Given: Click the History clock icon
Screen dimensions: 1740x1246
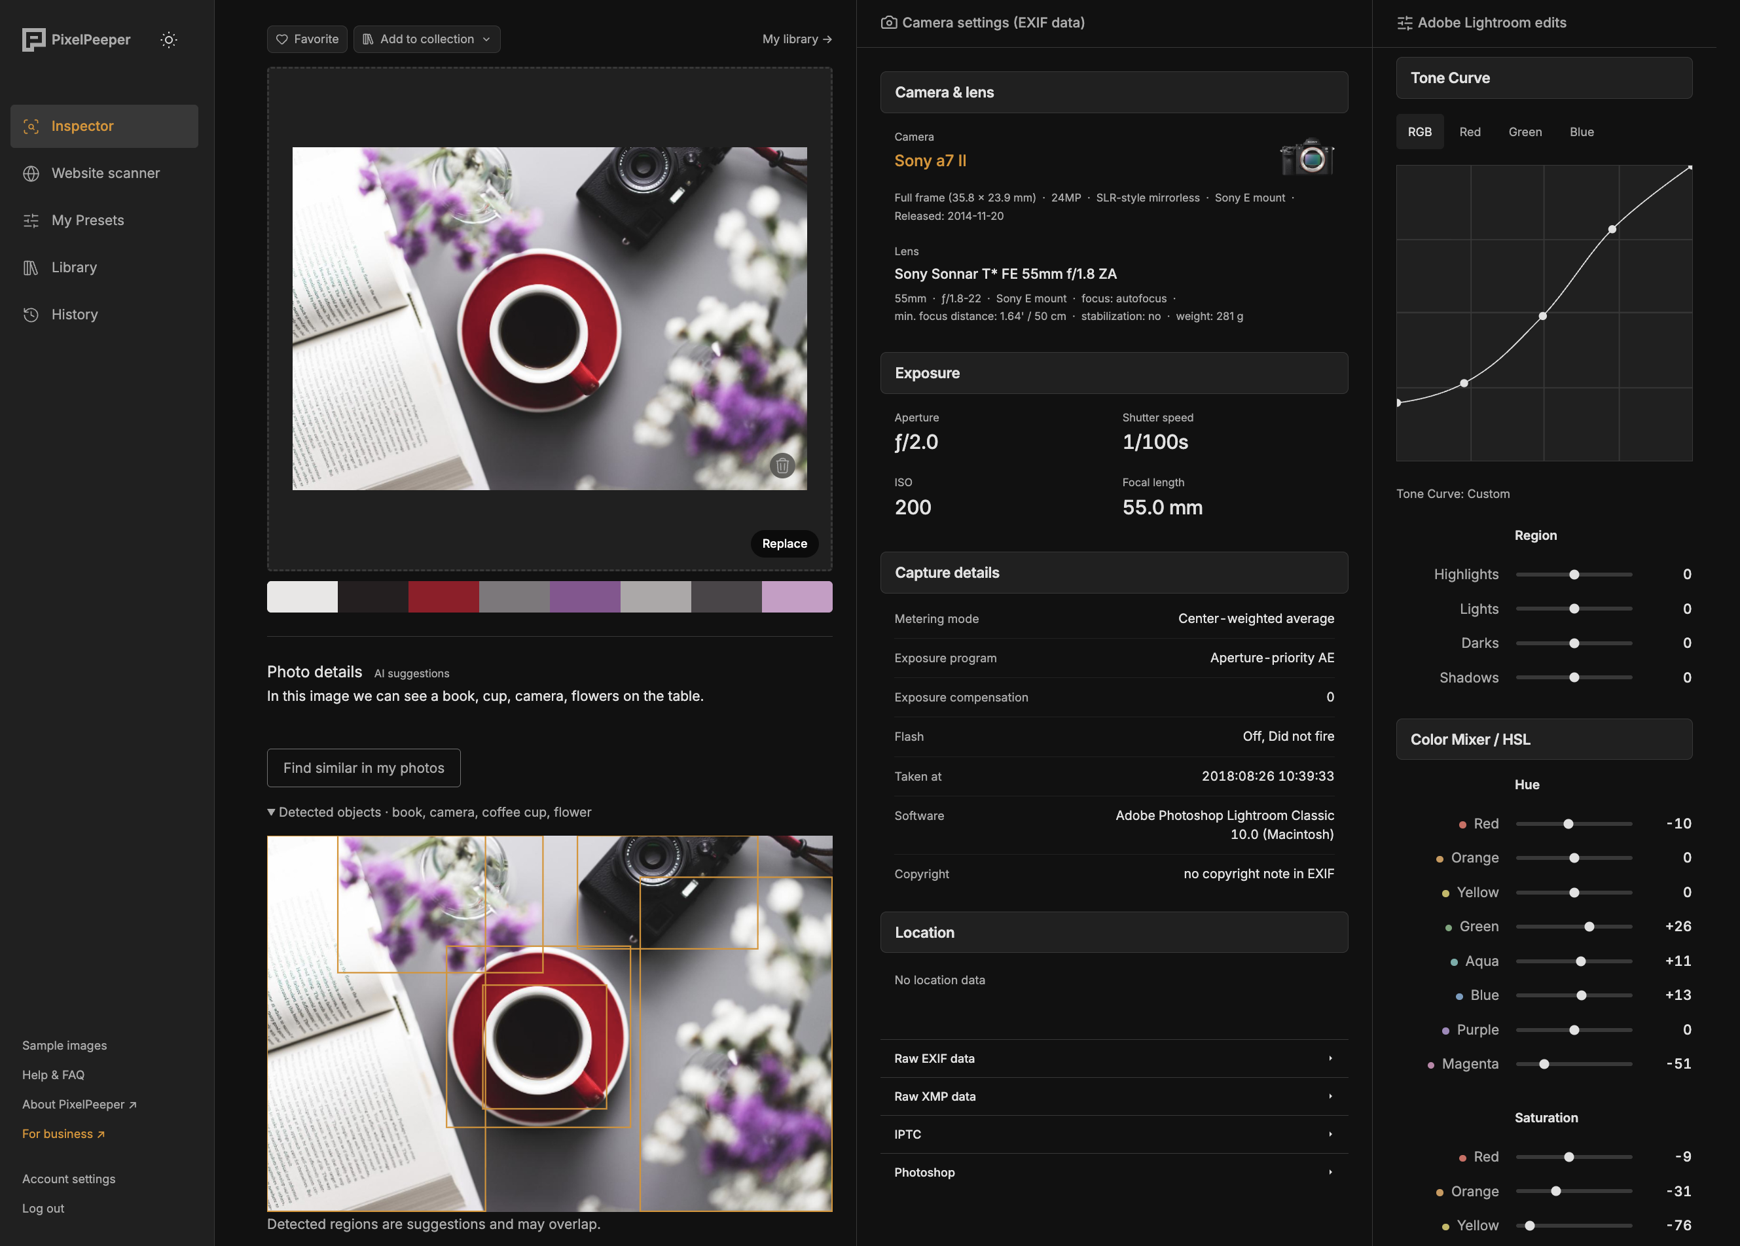Looking at the screenshot, I should 31,314.
